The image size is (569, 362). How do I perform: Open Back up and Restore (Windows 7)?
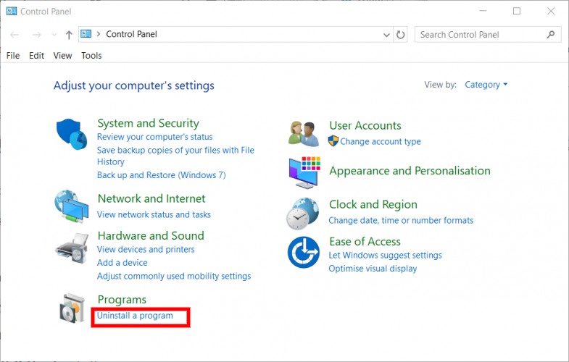[x=162, y=175]
